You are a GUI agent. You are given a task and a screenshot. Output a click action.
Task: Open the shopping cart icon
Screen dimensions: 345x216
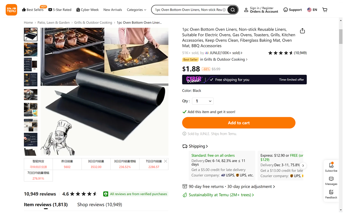point(325,10)
